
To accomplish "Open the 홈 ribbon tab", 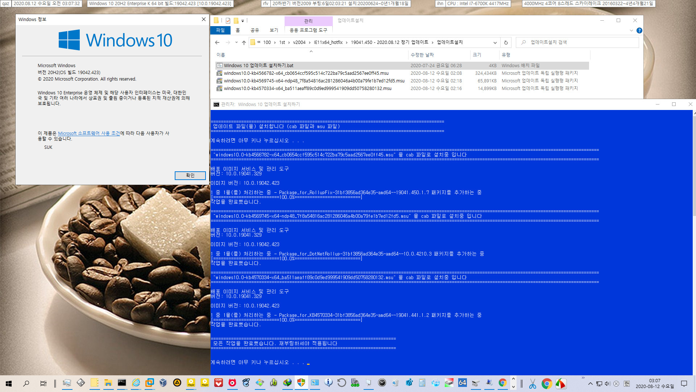I will click(x=238, y=30).
